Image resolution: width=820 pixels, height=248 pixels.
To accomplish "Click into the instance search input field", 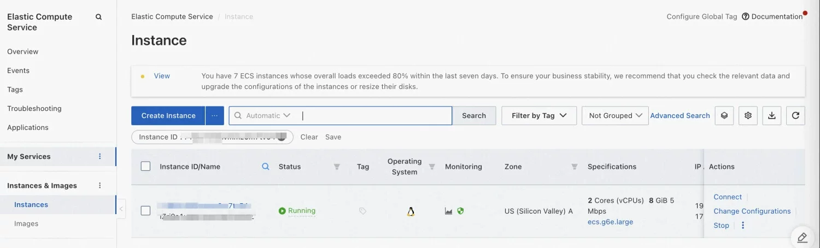I will coord(376,115).
